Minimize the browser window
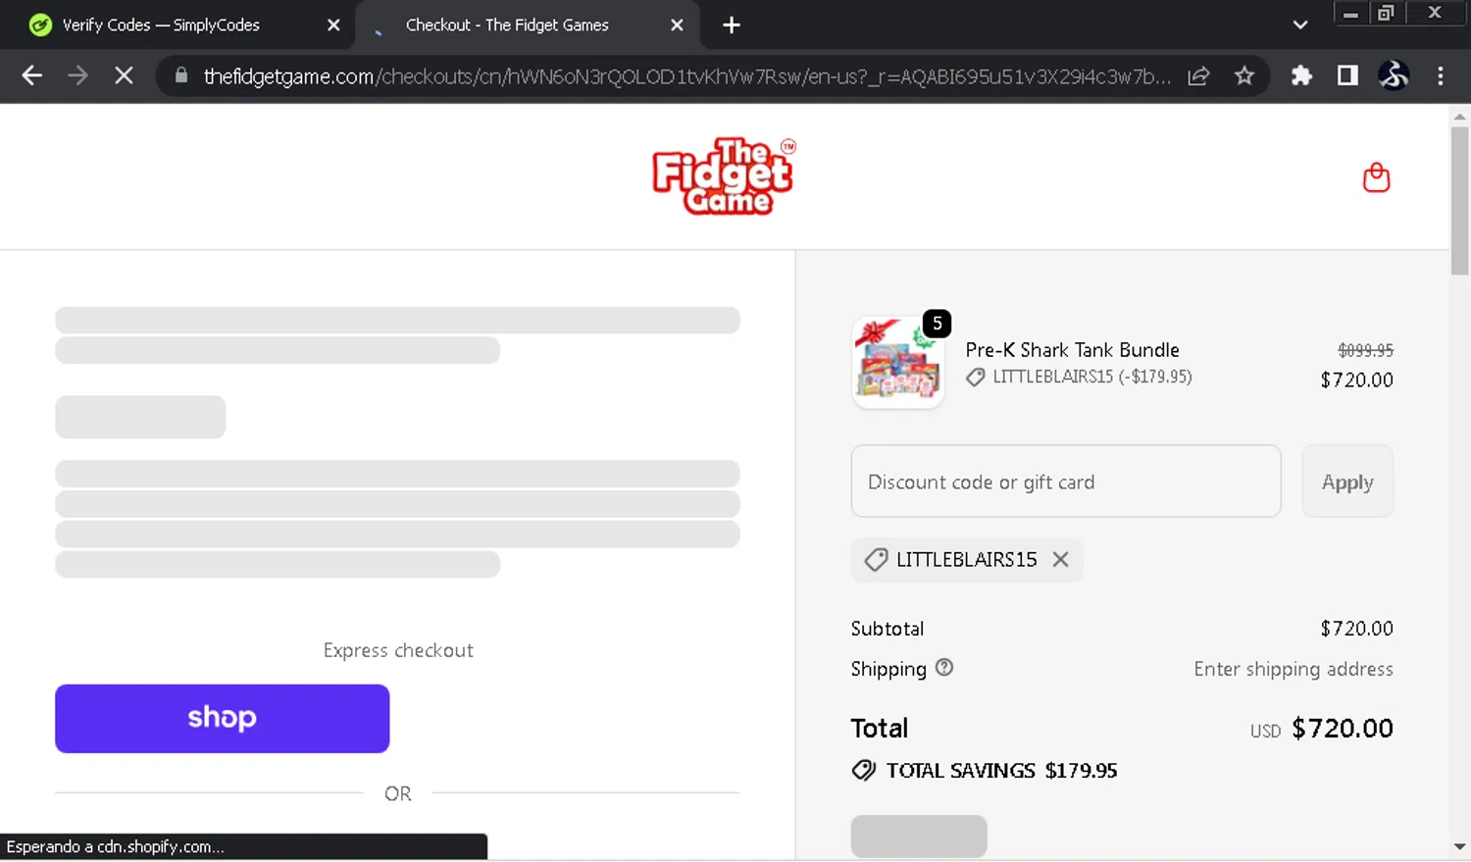Viewport: 1471px width, 862px height. 1350,14
